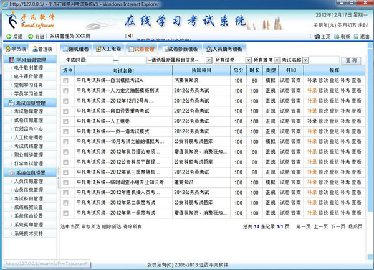Check the box for 人工组卷 exam row
Image resolution: width=374 pixels, height=270 pixels.
(x=65, y=121)
